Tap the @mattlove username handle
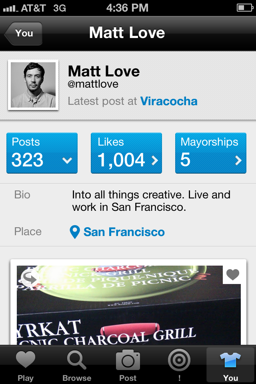 pos(93,84)
